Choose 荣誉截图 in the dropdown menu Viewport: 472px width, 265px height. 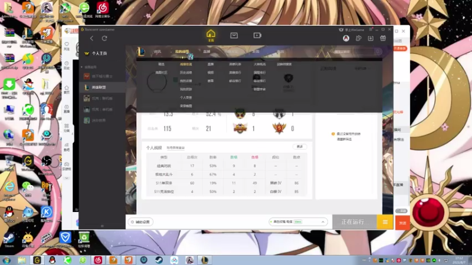(186, 106)
